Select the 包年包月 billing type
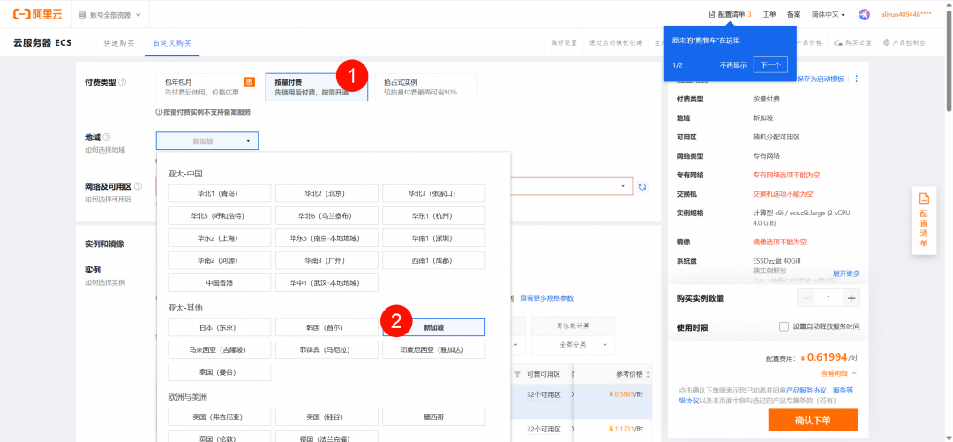Screen dimensions: 953x442 pyautogui.click(x=207, y=87)
